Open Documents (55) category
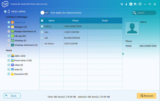Viewport: 160px width, 101px height. tap(21, 74)
